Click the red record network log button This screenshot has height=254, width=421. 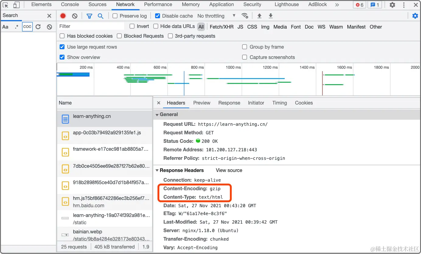tap(63, 16)
